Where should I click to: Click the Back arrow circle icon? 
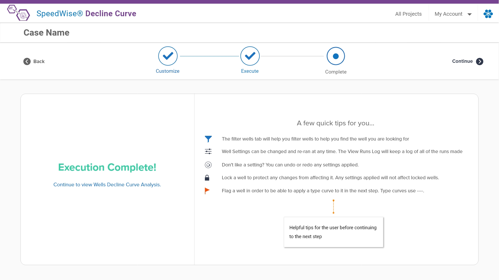pos(27,61)
